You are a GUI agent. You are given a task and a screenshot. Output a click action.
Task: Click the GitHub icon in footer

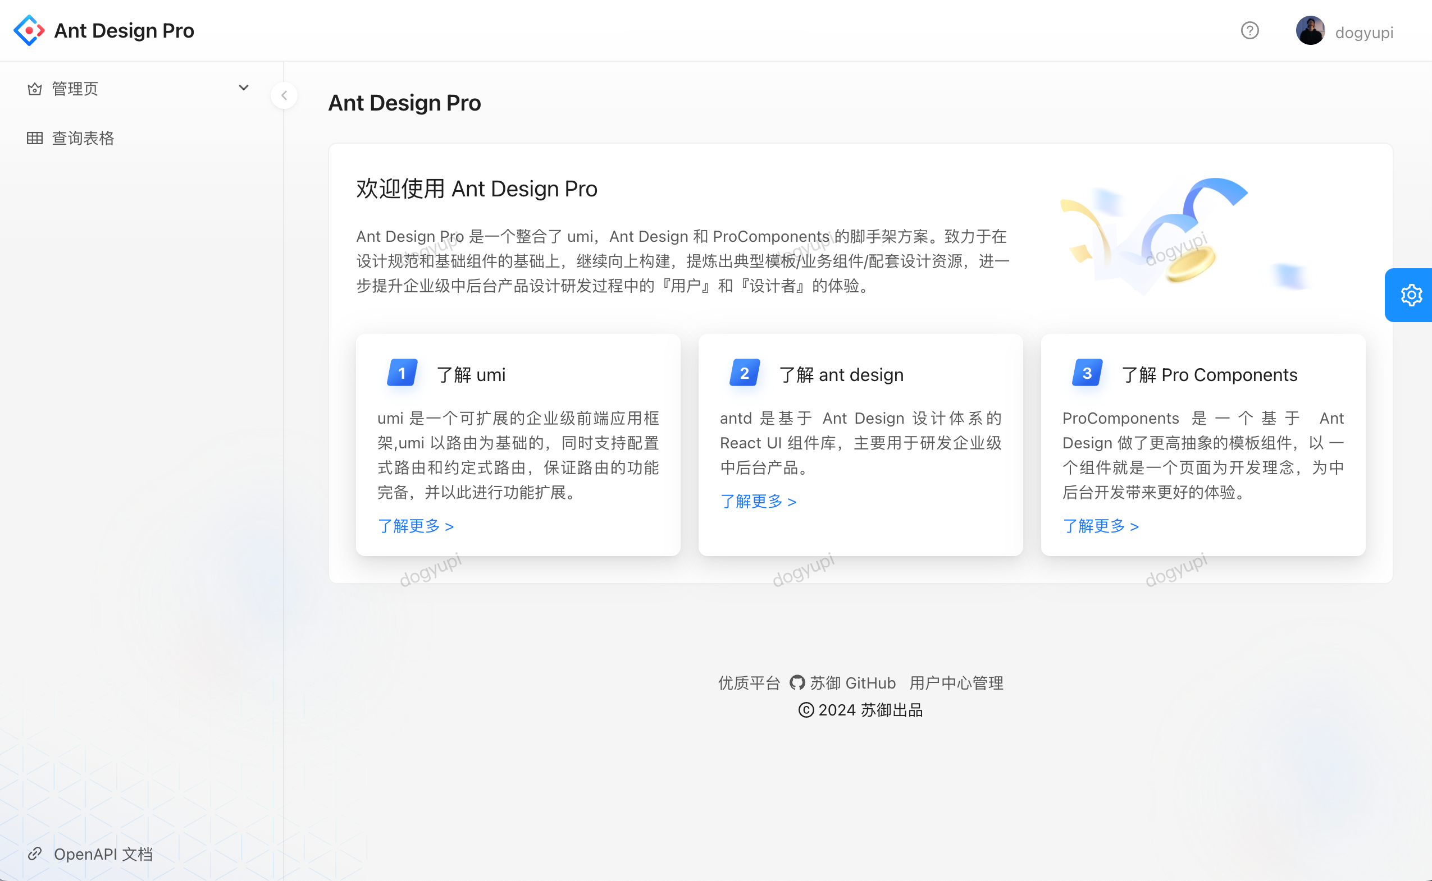pyautogui.click(x=797, y=682)
